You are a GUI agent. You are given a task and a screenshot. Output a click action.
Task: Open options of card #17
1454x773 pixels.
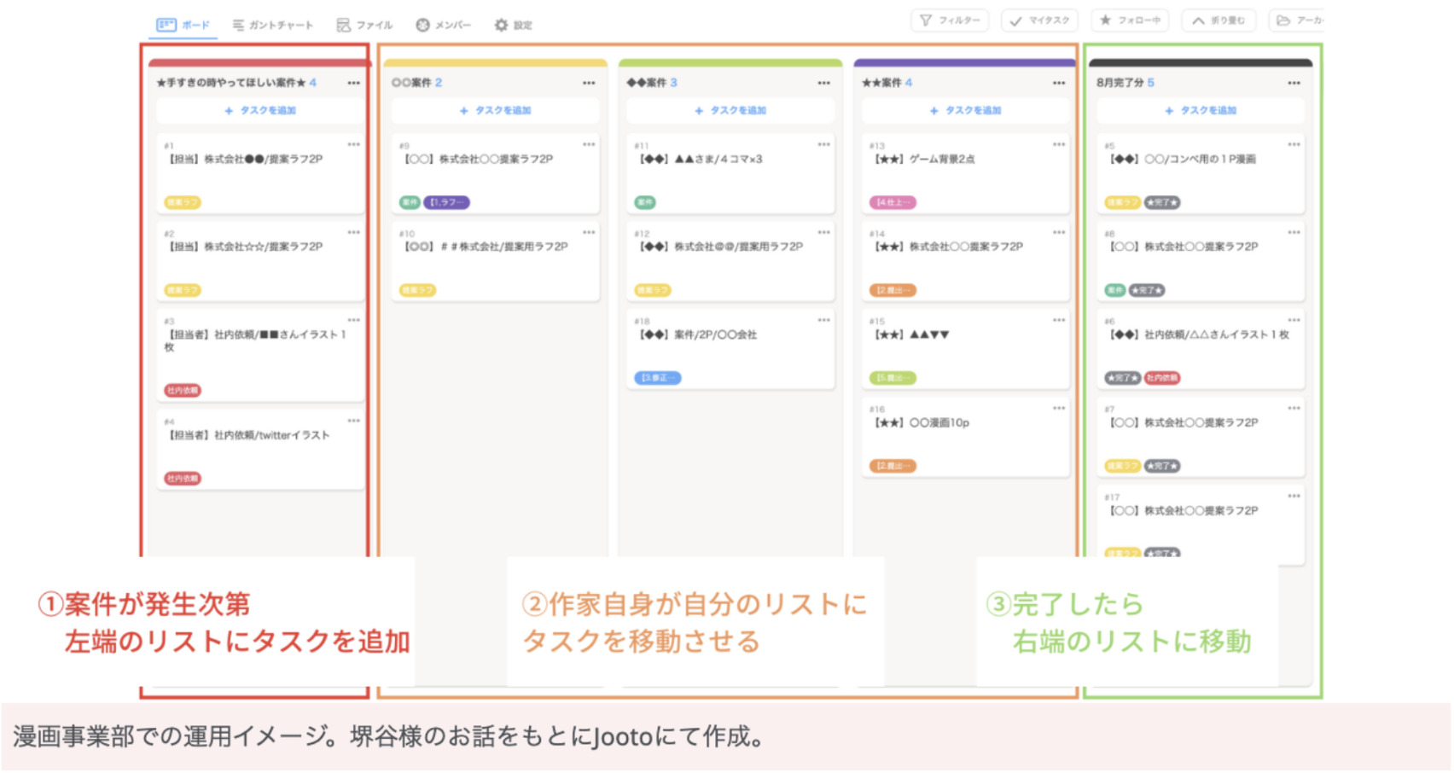pyautogui.click(x=1294, y=496)
